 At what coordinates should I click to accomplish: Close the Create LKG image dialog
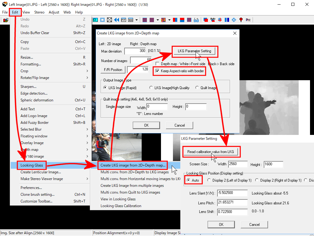pos(235,33)
